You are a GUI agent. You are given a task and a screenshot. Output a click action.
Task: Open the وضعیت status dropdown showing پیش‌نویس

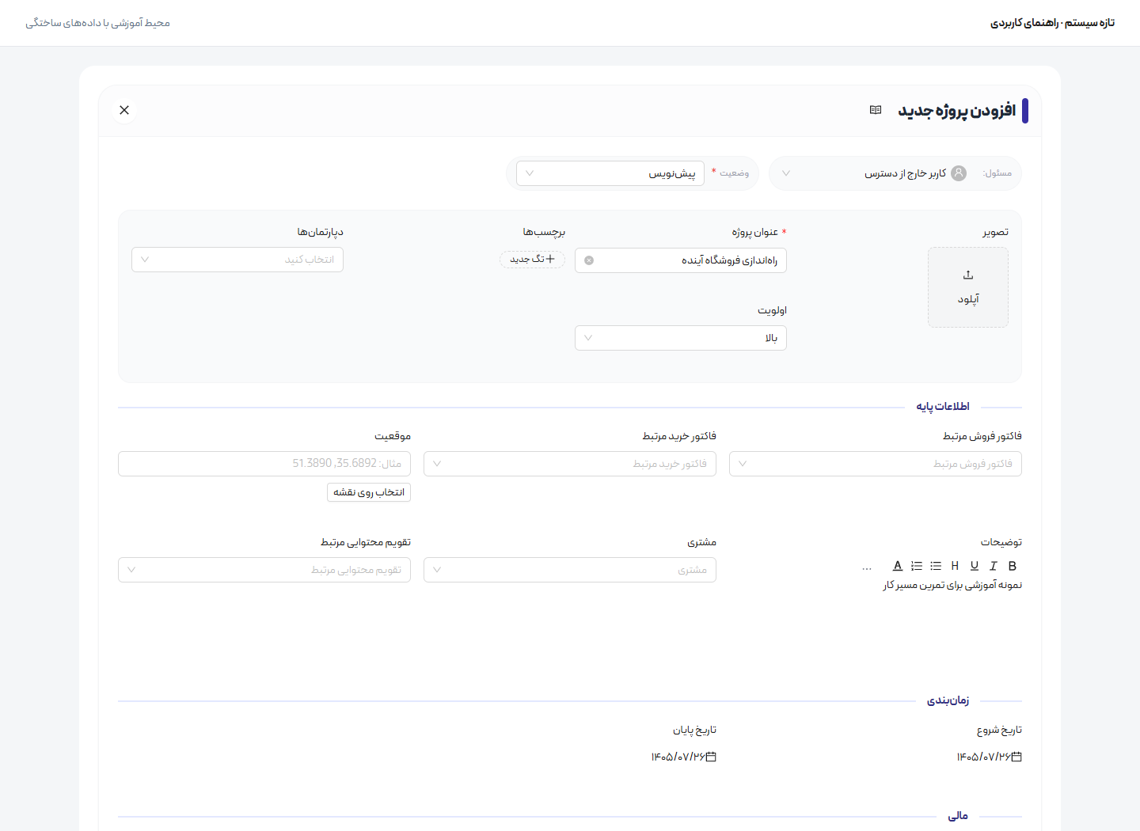click(610, 173)
